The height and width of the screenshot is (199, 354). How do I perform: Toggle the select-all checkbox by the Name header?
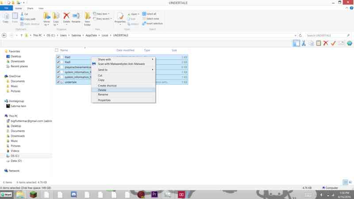pos(57,50)
